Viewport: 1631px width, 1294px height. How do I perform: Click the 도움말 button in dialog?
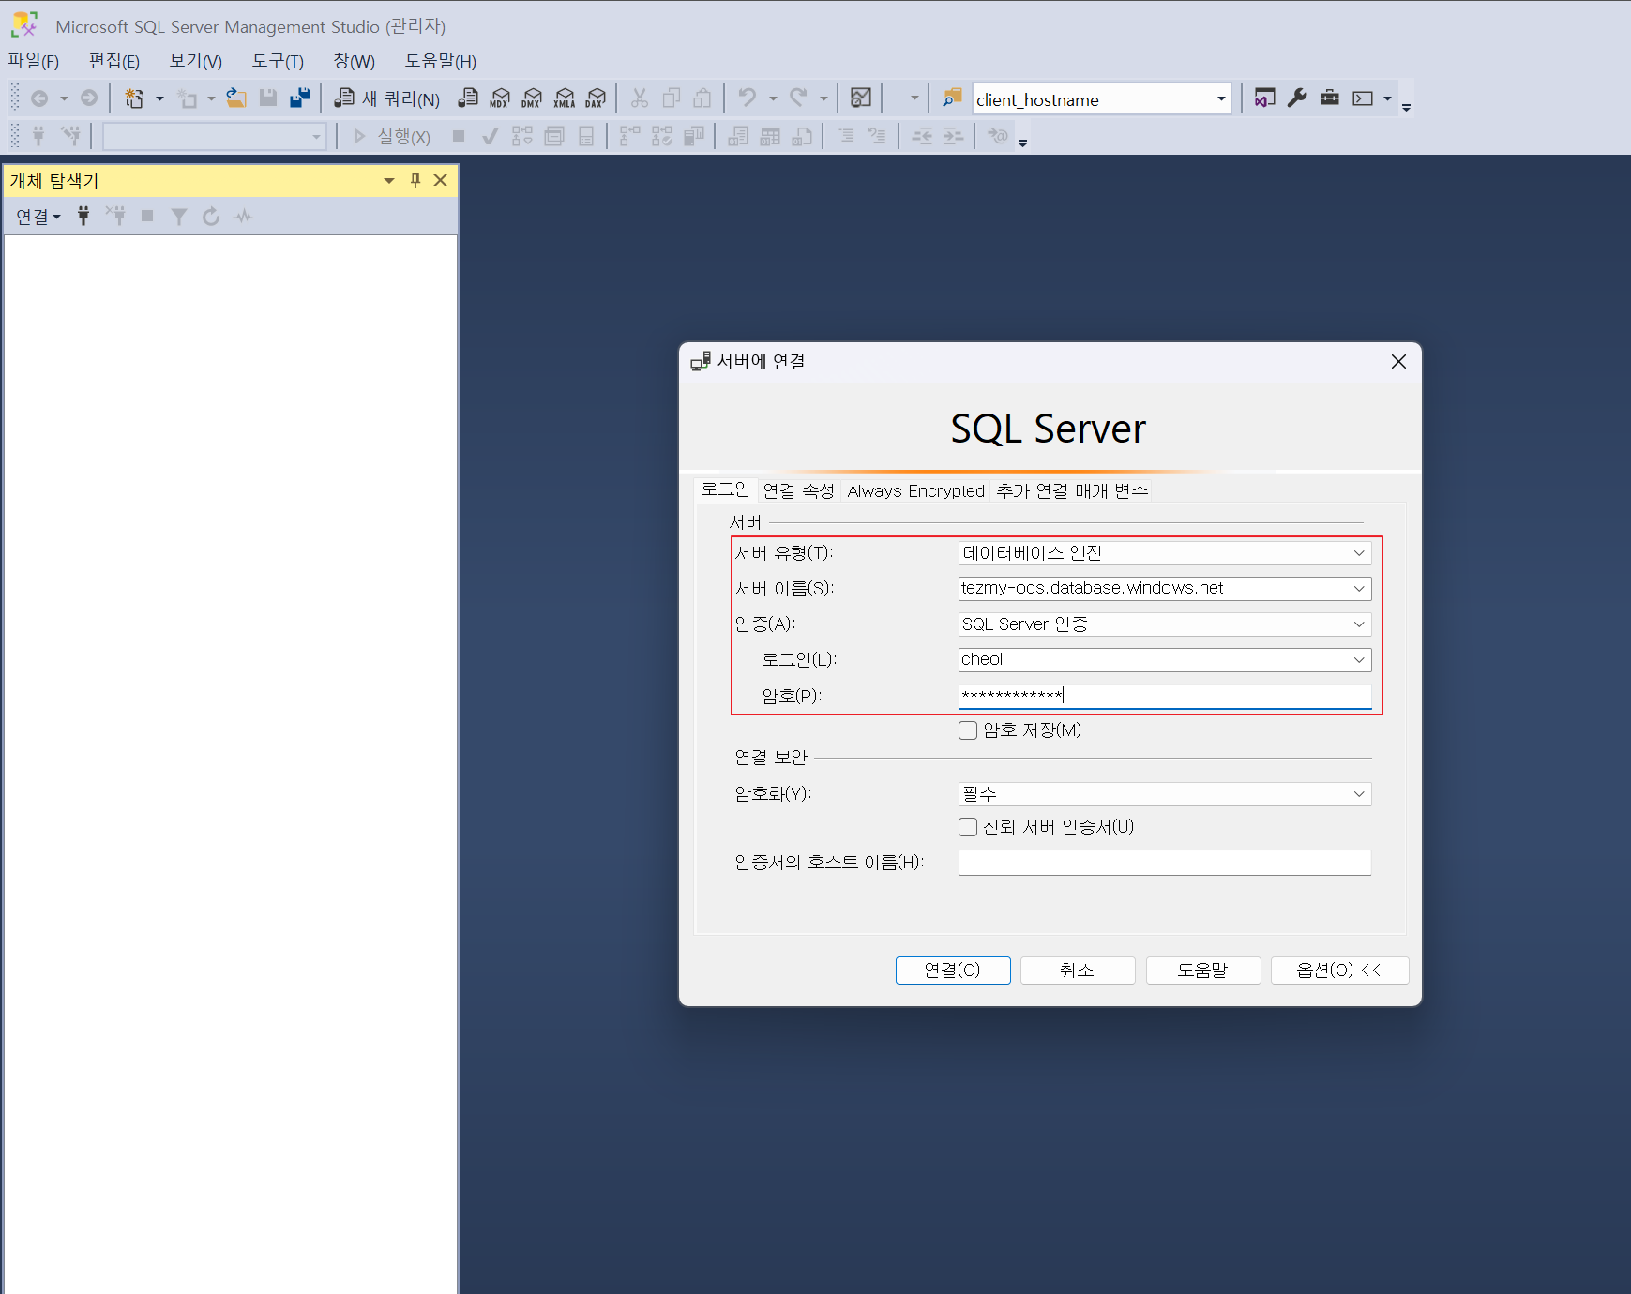(x=1203, y=970)
